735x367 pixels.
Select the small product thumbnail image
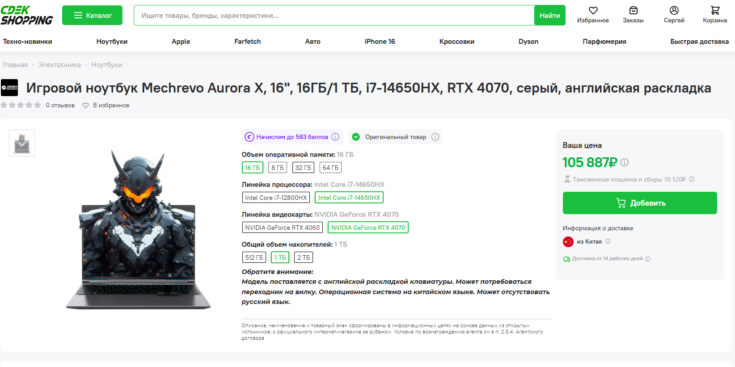(22, 143)
